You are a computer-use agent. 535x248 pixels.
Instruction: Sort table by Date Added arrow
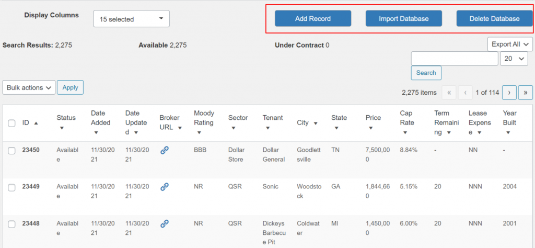[96, 132]
